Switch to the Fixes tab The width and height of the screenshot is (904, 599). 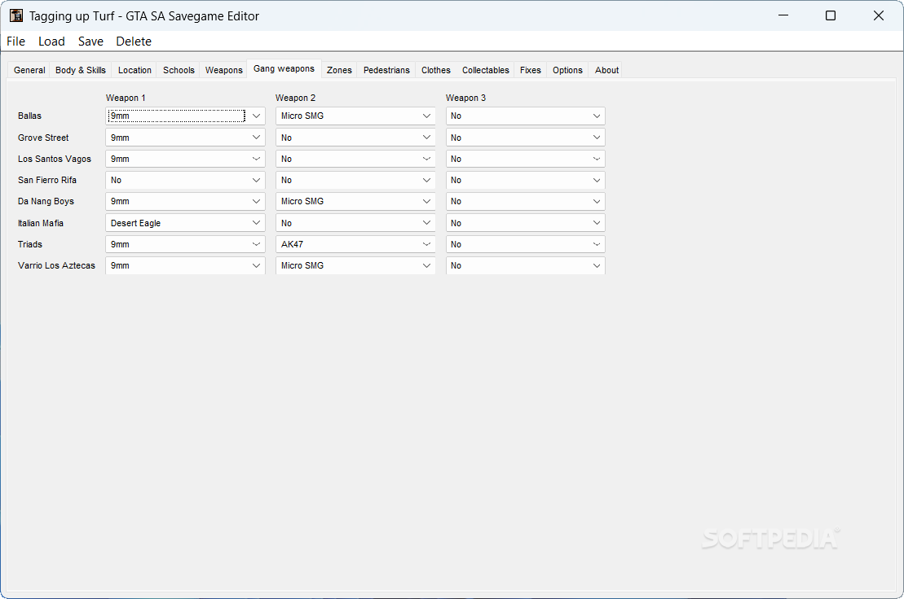point(531,70)
